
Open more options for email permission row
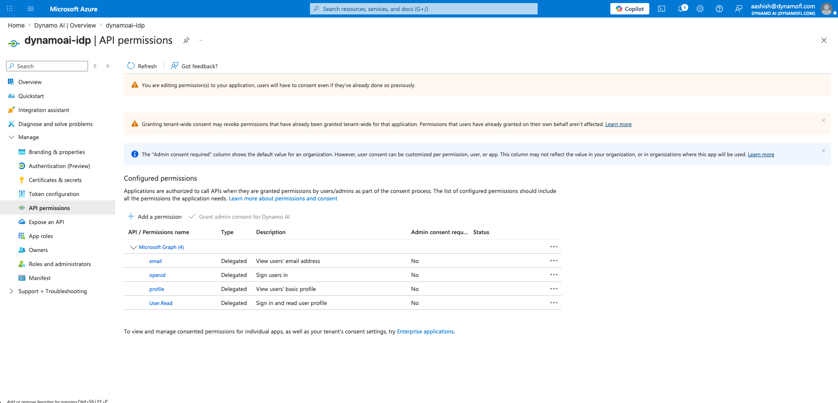[x=554, y=261]
